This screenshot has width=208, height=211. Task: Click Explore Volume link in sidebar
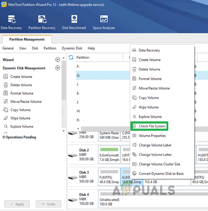click(x=22, y=127)
